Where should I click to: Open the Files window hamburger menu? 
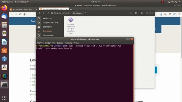pyautogui.click(x=142, y=13)
